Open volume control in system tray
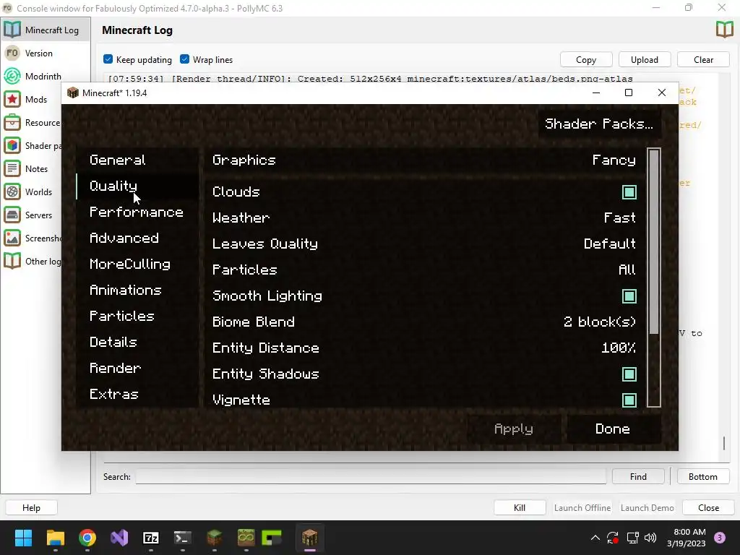This screenshot has width=740, height=555. tap(650, 538)
